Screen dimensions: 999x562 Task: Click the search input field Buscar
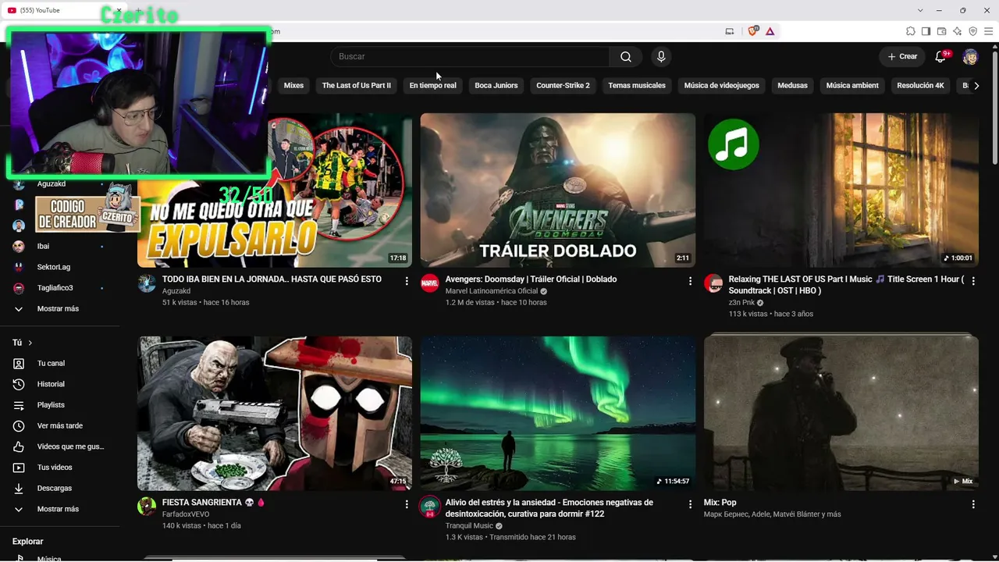(470, 56)
